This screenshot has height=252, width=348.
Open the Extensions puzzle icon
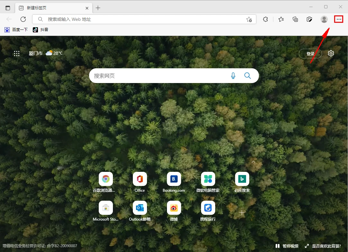click(265, 20)
